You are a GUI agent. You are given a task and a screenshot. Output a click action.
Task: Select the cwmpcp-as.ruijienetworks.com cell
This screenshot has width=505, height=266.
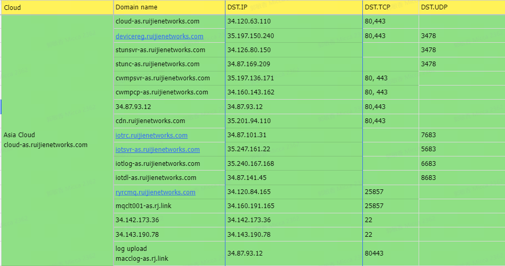[x=169, y=92]
